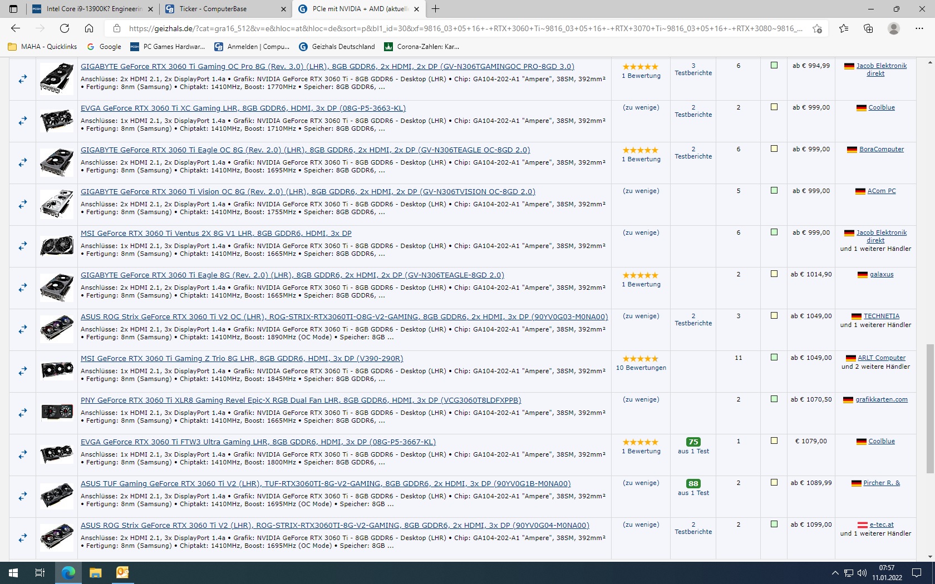This screenshot has width=935, height=584.
Task: Click the scrollbar up arrow
Action: click(930, 62)
